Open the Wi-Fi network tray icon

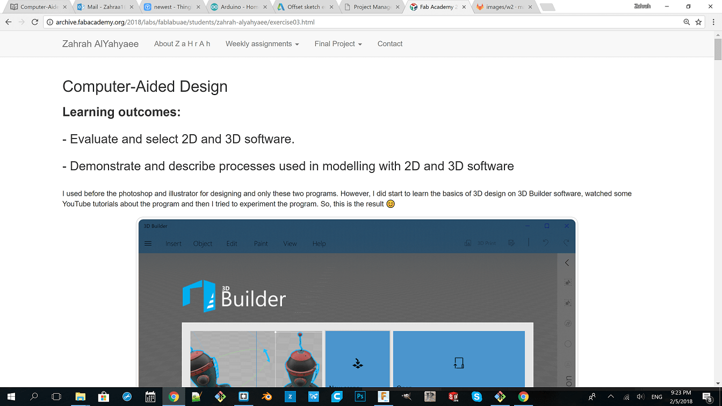(x=626, y=397)
